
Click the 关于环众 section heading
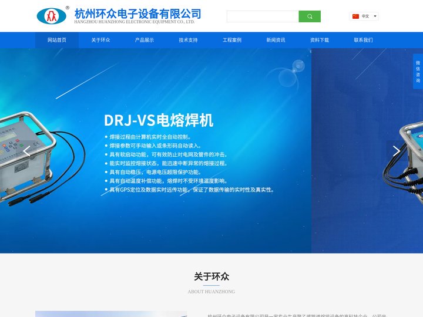click(211, 276)
